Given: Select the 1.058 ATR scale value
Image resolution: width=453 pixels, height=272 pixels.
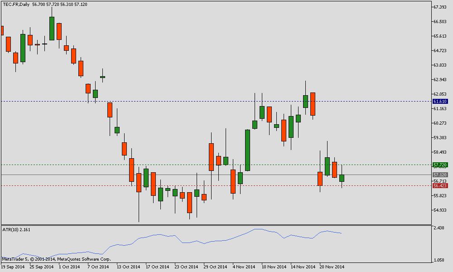Looking at the screenshot, I should [x=439, y=260].
